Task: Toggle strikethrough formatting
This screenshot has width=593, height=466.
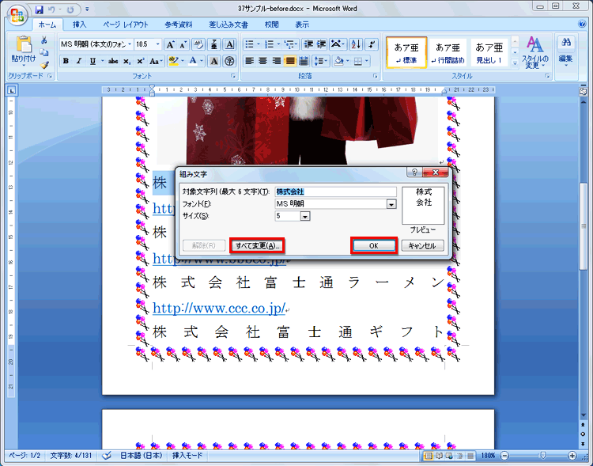Action: tap(113, 61)
